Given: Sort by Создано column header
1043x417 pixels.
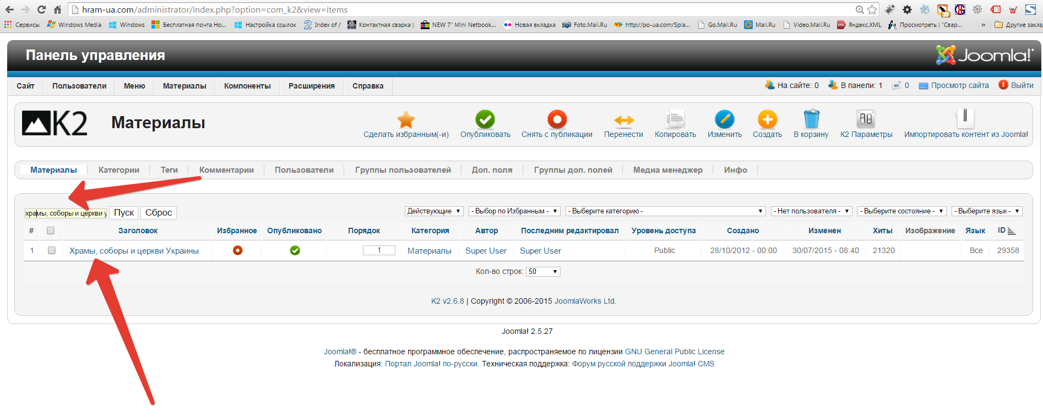Looking at the screenshot, I should (743, 231).
